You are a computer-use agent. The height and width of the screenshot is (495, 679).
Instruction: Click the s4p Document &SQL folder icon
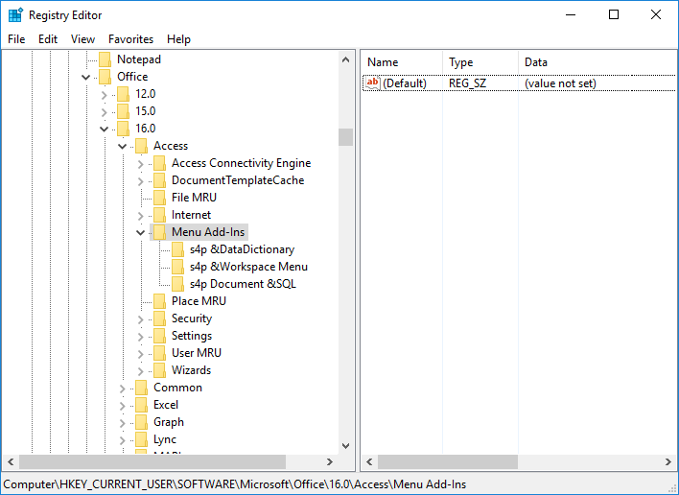click(177, 285)
